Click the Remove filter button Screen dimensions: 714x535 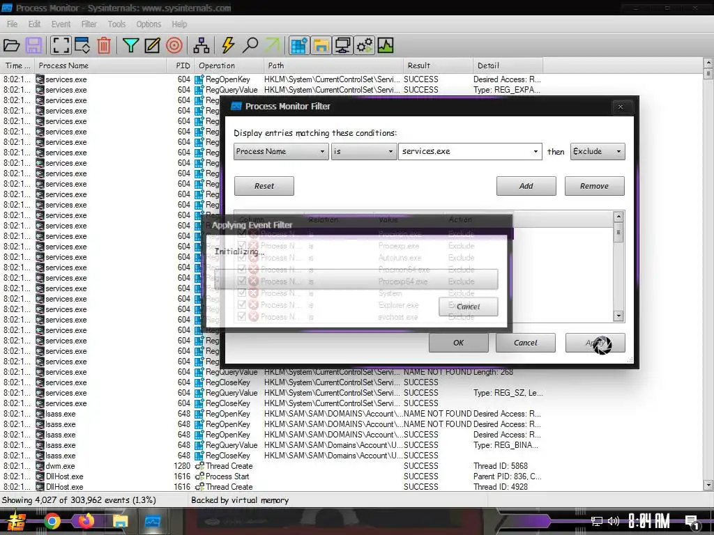[594, 186]
